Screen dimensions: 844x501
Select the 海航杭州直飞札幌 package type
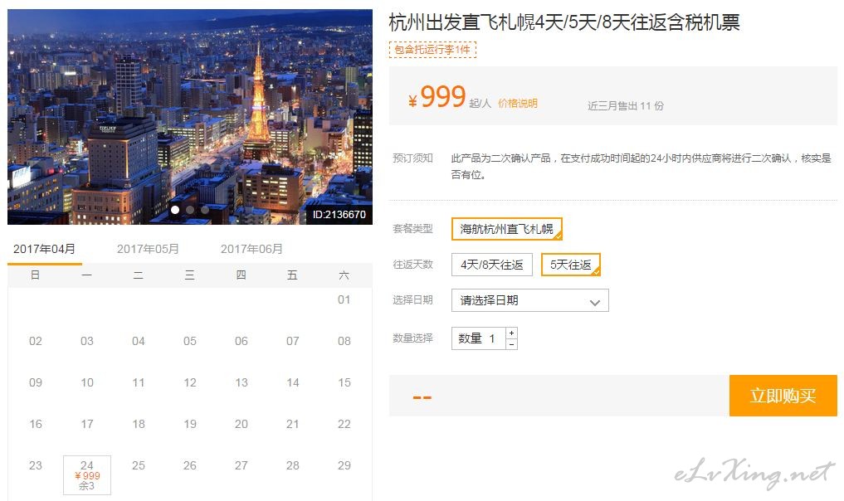[x=506, y=229]
